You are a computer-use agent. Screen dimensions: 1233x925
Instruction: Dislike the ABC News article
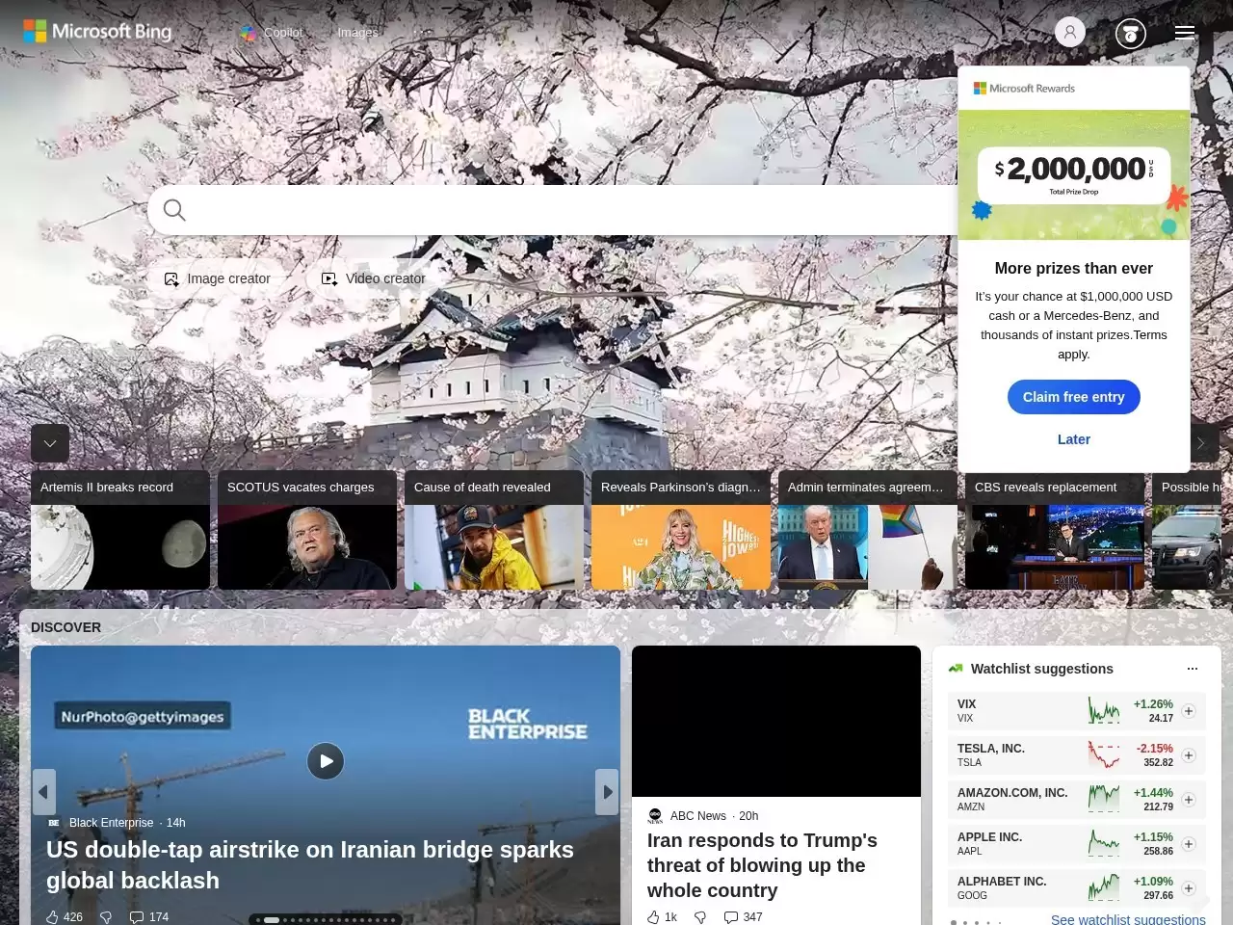coord(700,917)
